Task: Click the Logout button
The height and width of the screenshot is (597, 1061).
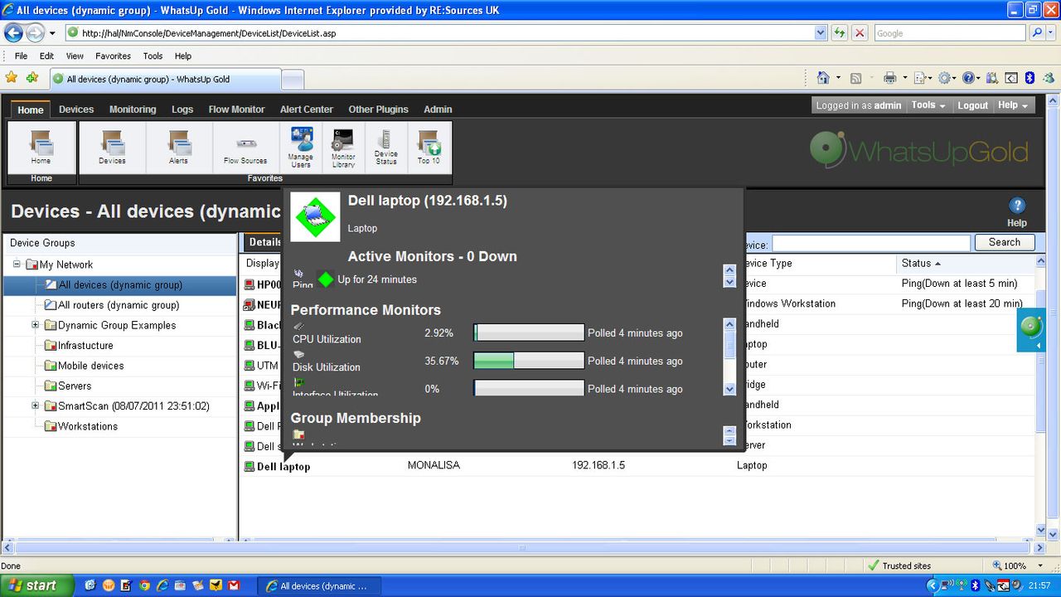Action: tap(972, 105)
